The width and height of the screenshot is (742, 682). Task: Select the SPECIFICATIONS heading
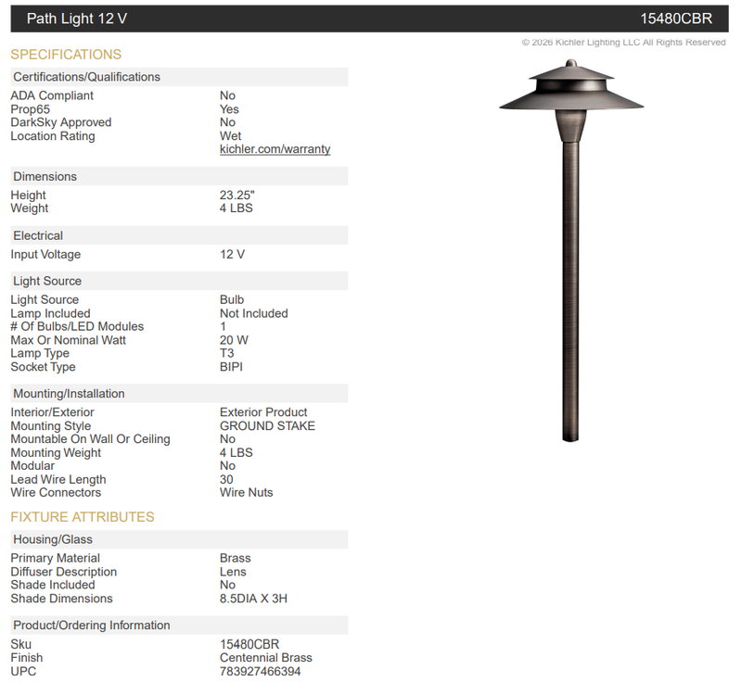(66, 55)
